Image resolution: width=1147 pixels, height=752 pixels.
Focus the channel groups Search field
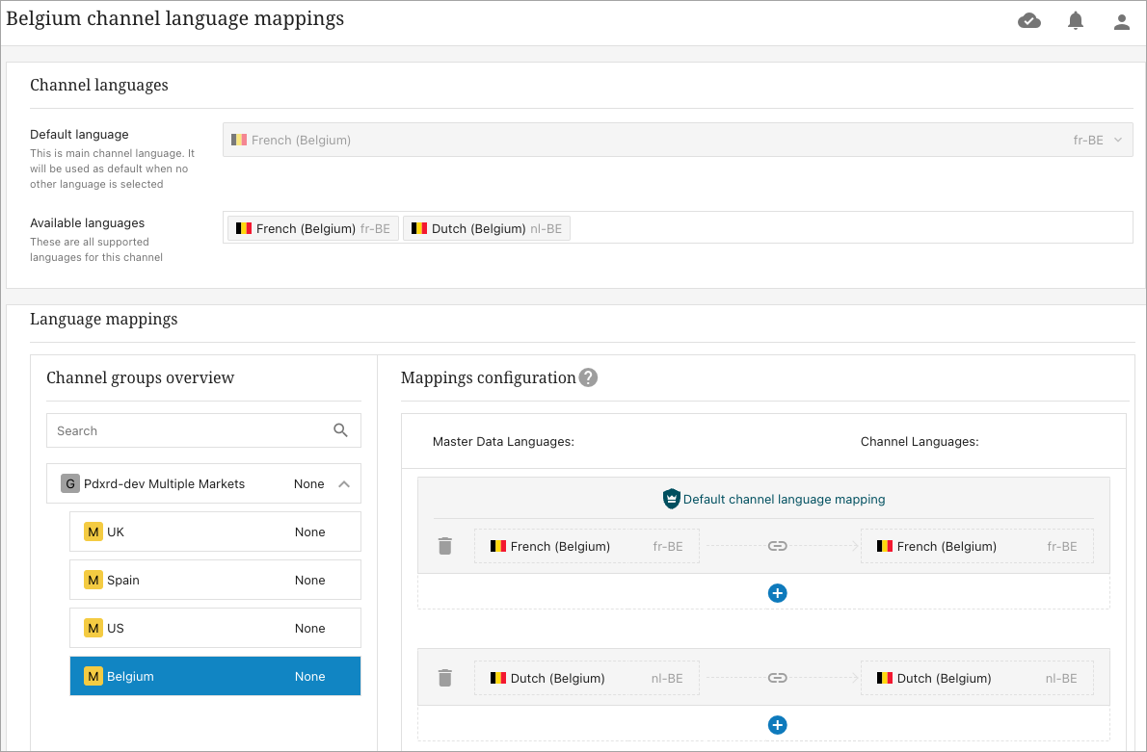coord(188,430)
